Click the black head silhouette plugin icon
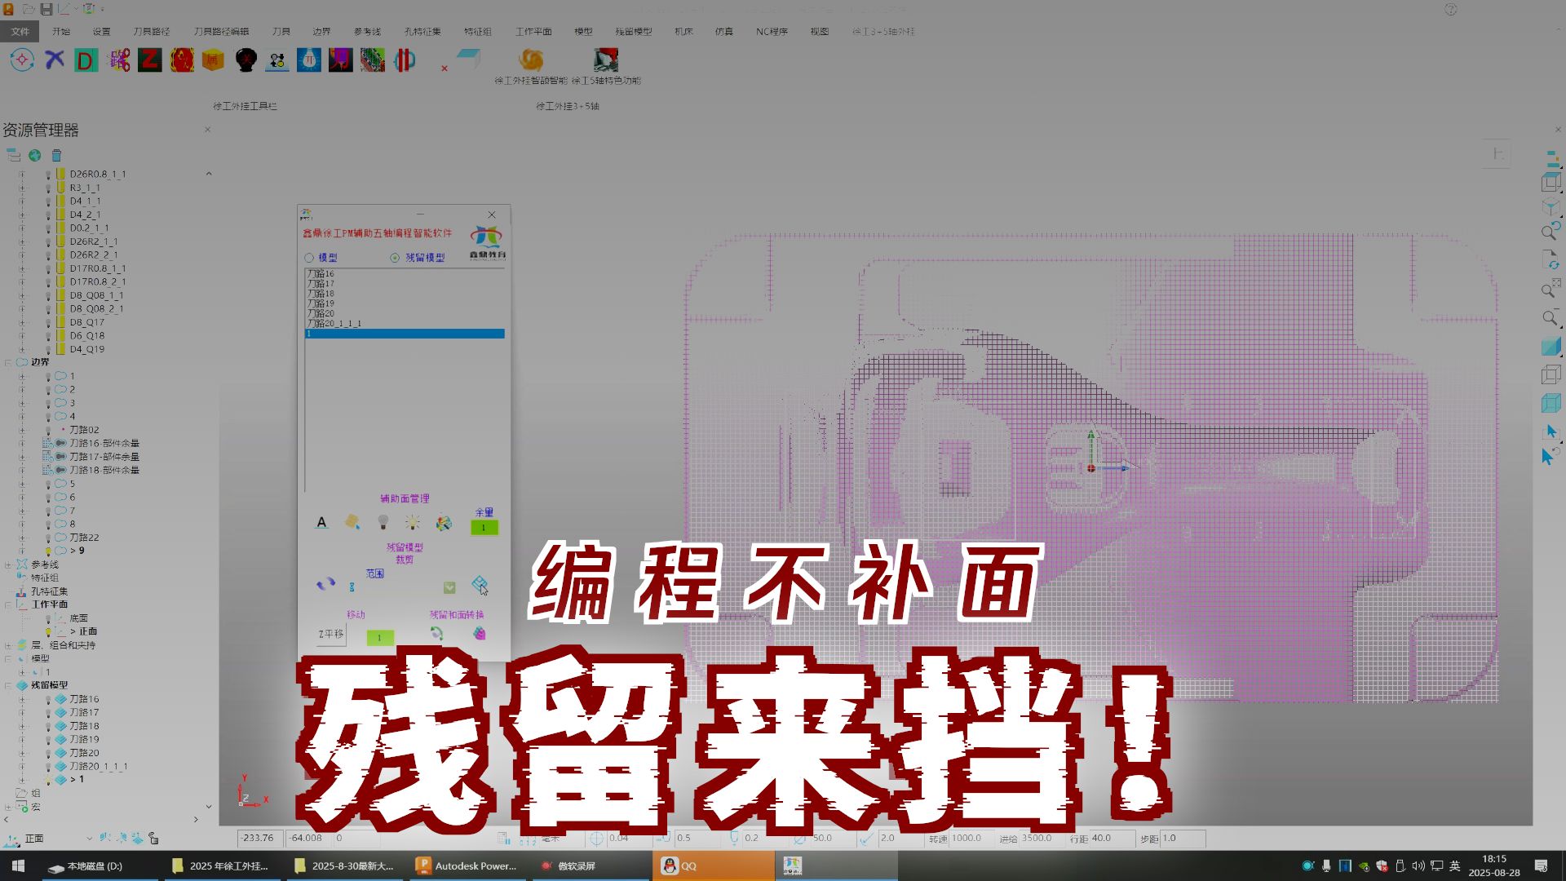This screenshot has width=1566, height=881. tap(246, 60)
